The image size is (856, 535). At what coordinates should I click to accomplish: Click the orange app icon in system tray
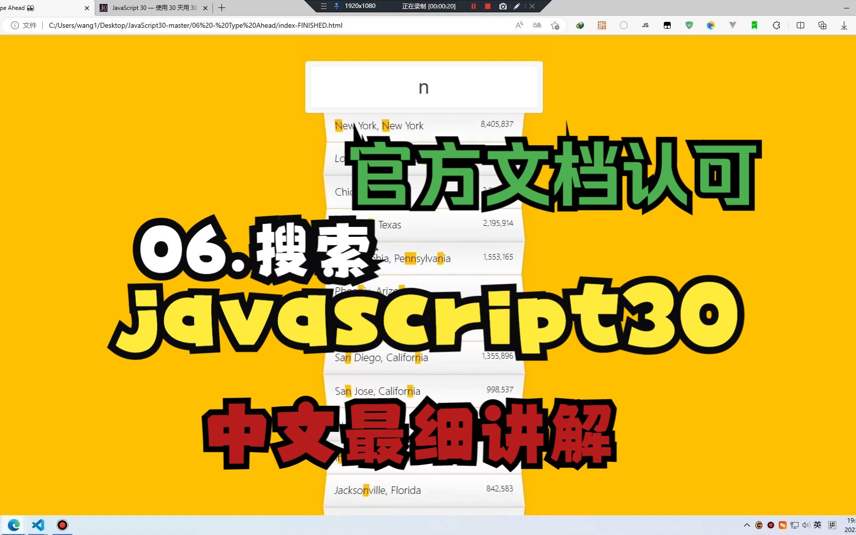[783, 525]
